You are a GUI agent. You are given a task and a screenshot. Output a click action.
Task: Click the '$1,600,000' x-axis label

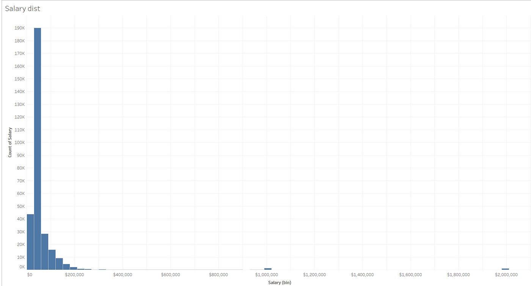[x=410, y=274]
